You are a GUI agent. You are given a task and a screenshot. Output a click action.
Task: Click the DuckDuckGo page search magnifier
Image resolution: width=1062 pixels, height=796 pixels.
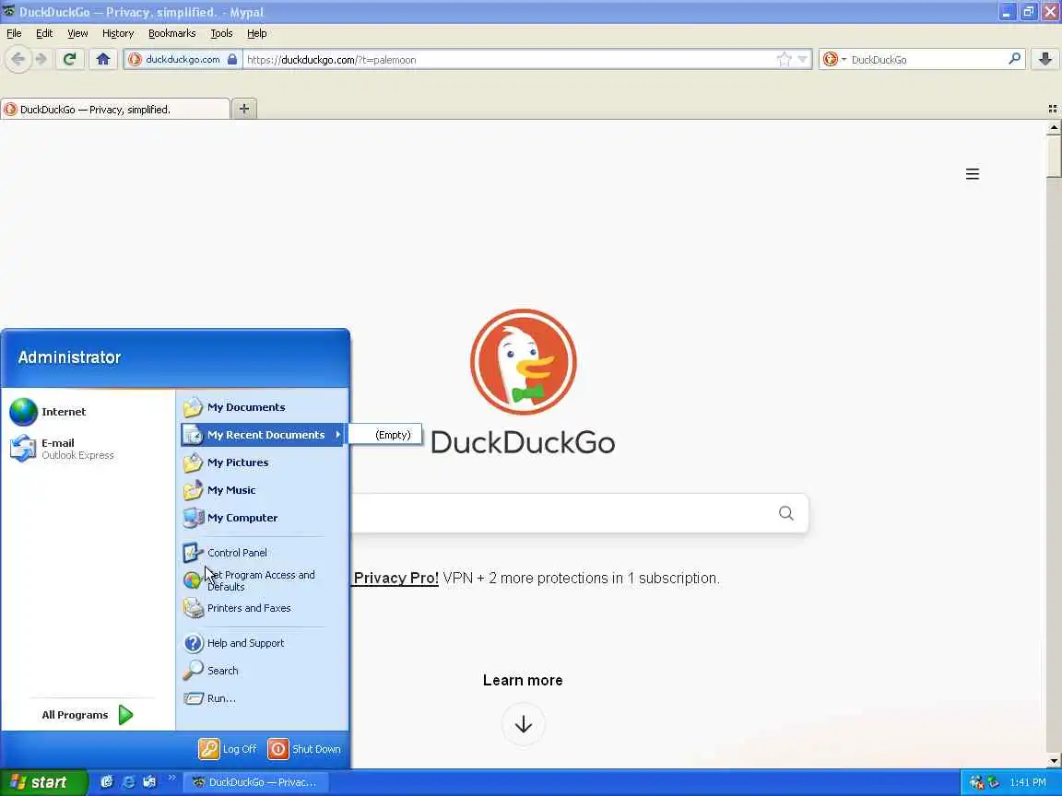click(785, 513)
